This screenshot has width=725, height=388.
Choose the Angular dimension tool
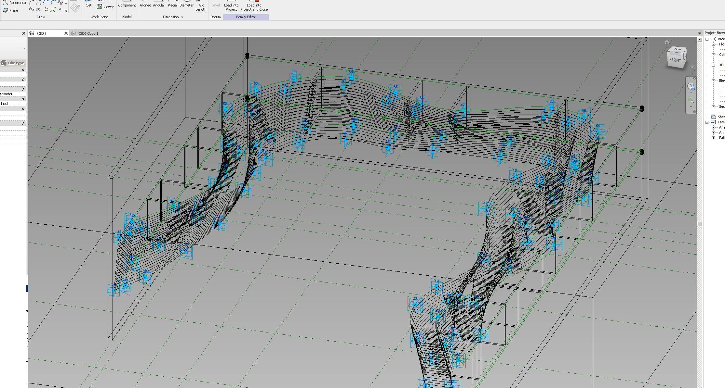(159, 4)
